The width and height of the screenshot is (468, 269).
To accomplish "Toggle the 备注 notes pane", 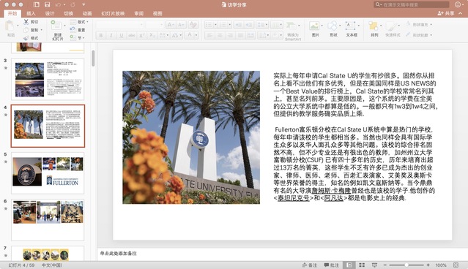I will (x=310, y=265).
